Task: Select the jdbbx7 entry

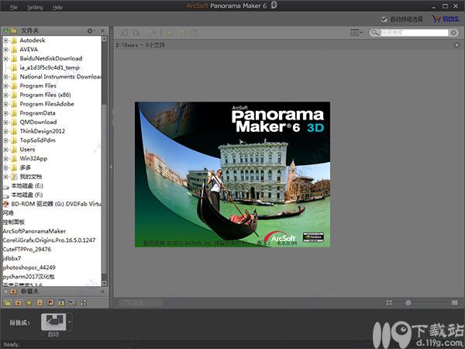Action: click(x=12, y=258)
